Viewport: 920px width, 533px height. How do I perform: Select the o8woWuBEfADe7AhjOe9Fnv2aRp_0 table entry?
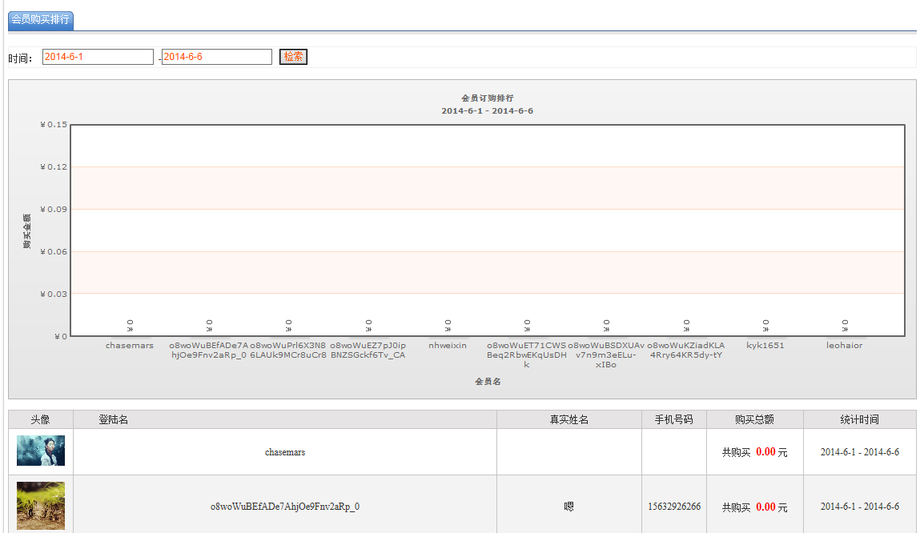pos(285,507)
